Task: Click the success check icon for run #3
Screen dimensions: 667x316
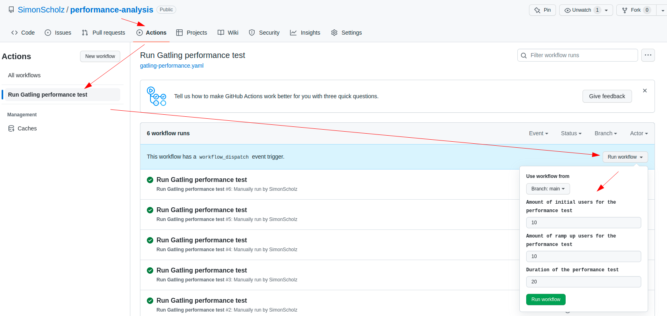Action: point(150,271)
